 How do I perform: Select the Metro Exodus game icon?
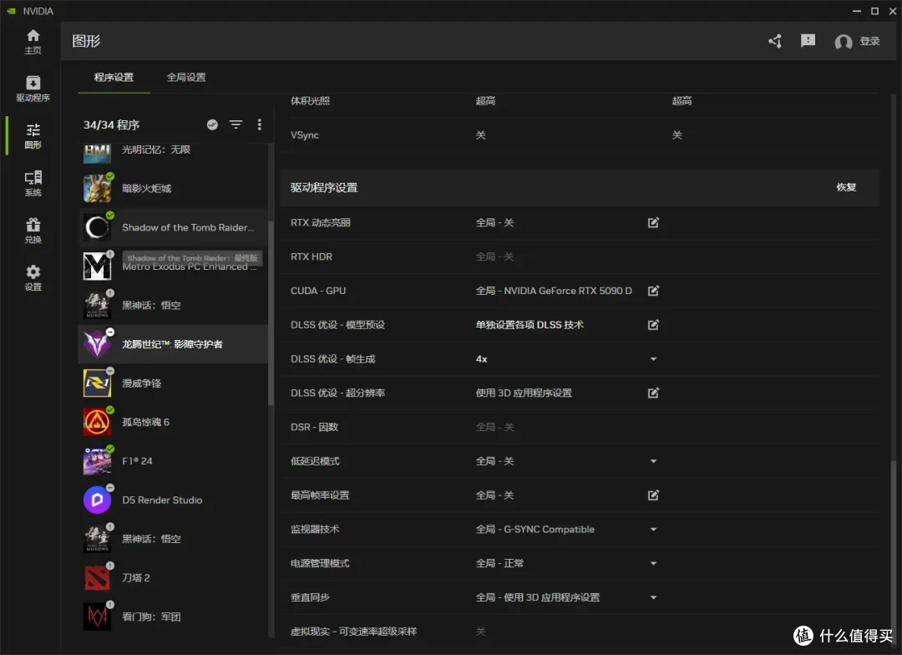pos(97,266)
